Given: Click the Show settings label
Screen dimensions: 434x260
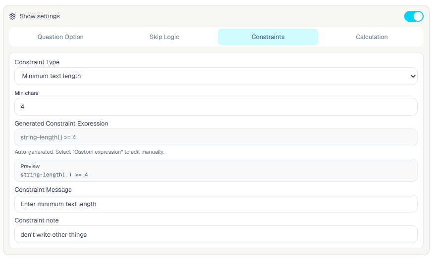Looking at the screenshot, I should click(x=40, y=16).
